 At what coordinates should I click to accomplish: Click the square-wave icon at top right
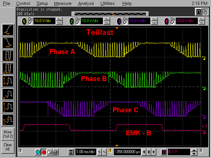tap(198, 12)
